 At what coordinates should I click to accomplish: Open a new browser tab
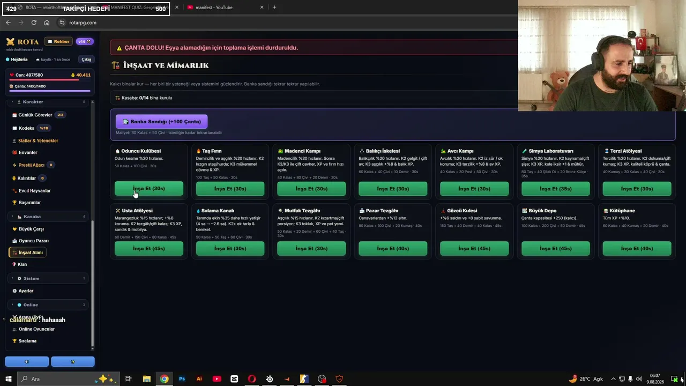[274, 8]
